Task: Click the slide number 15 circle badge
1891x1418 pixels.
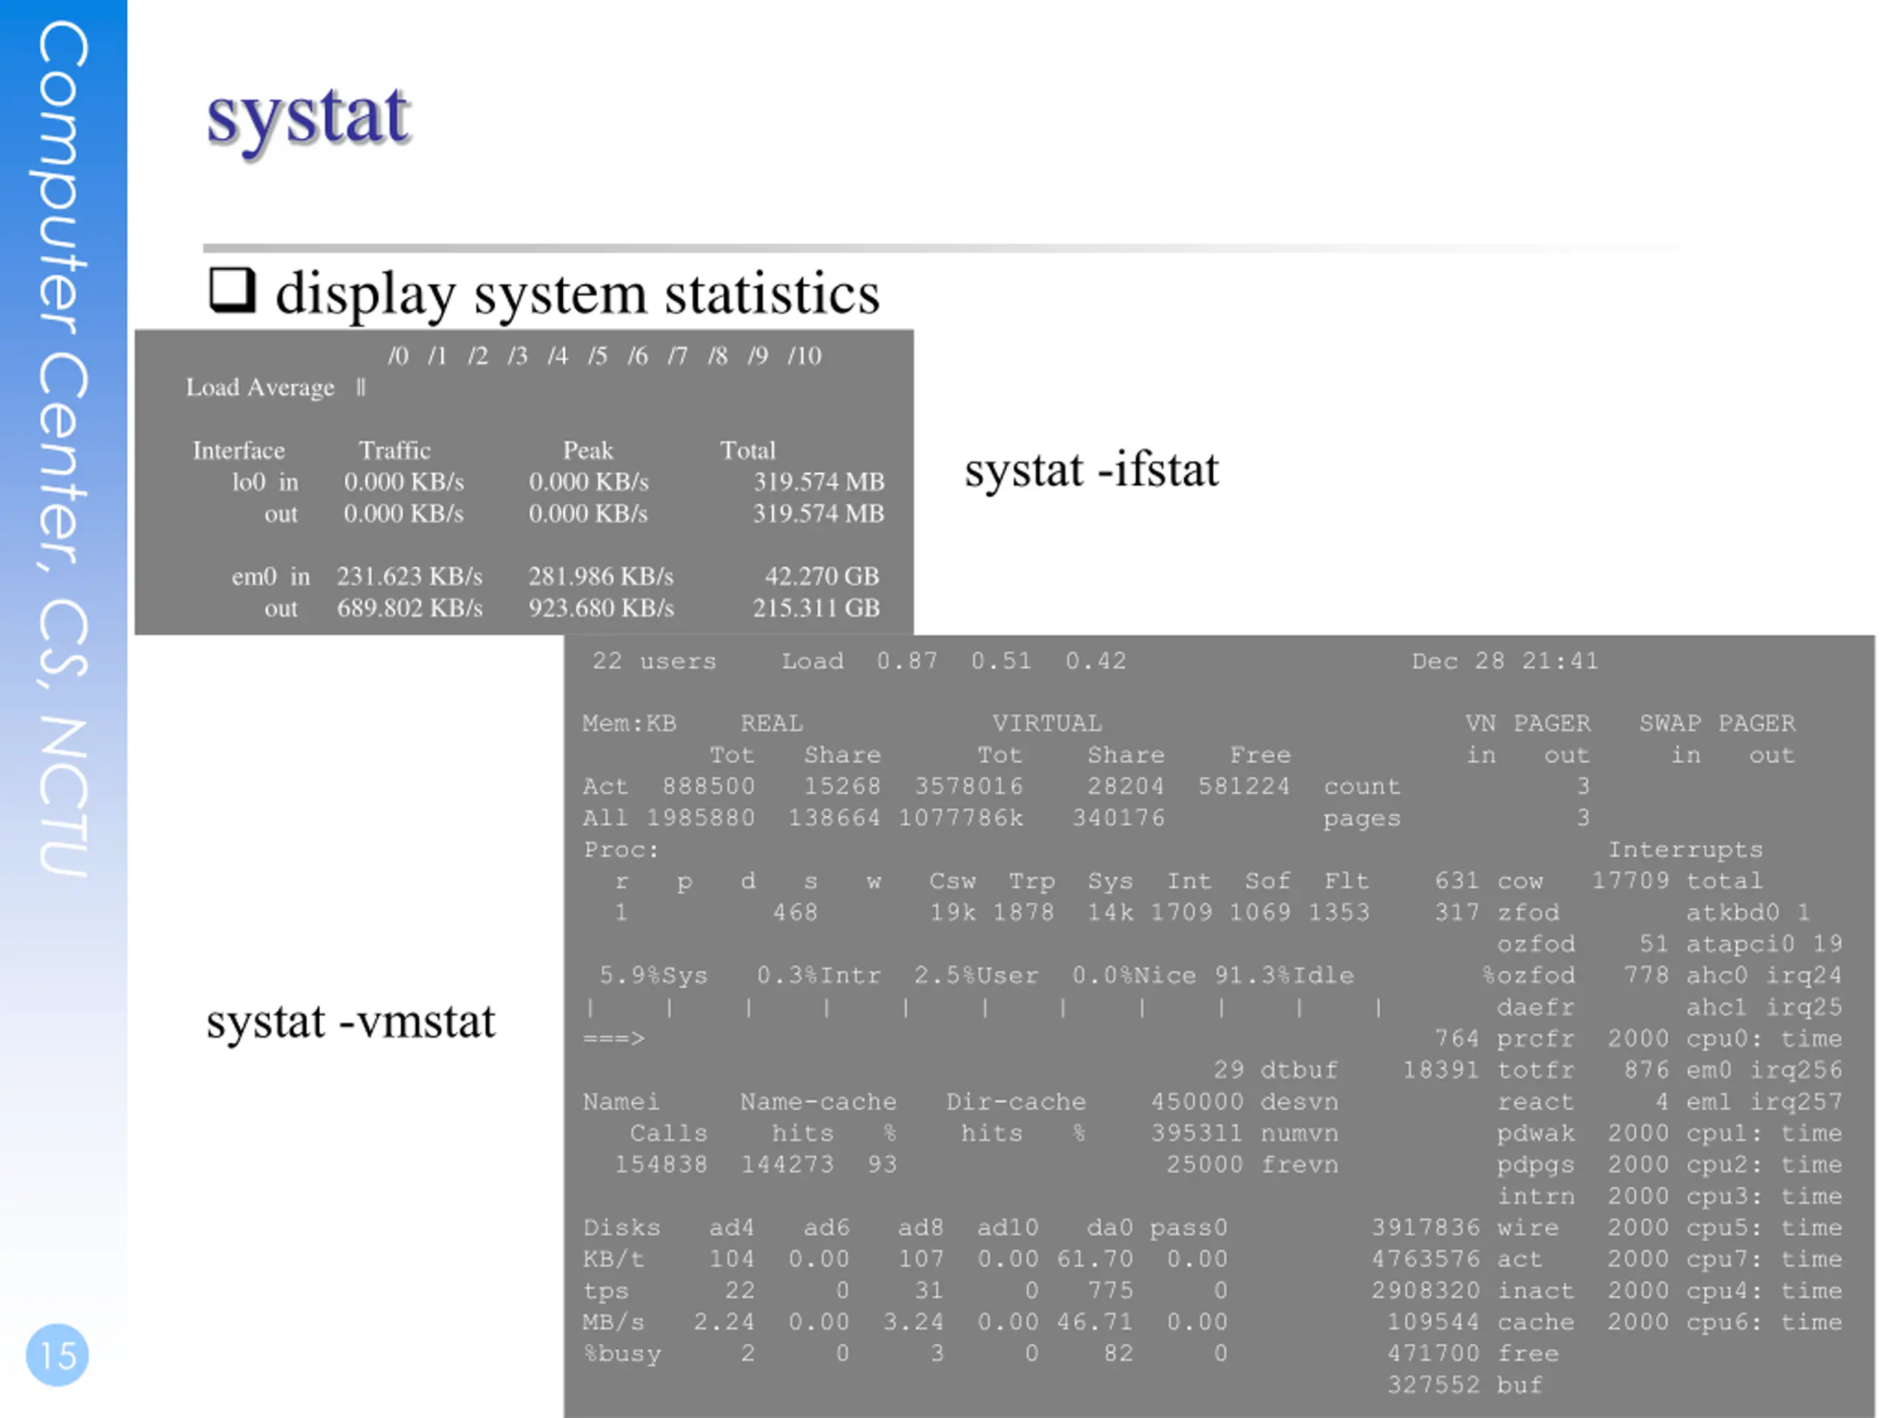Action: click(58, 1354)
